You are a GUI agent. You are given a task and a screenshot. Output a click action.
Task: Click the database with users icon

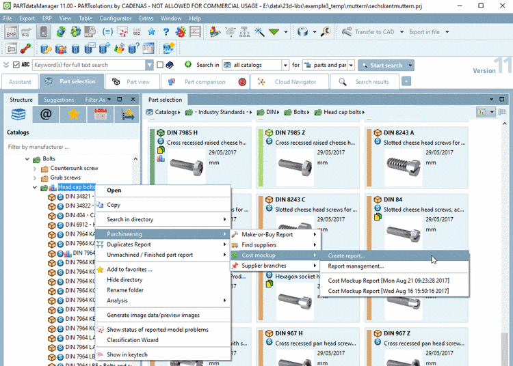point(61,48)
